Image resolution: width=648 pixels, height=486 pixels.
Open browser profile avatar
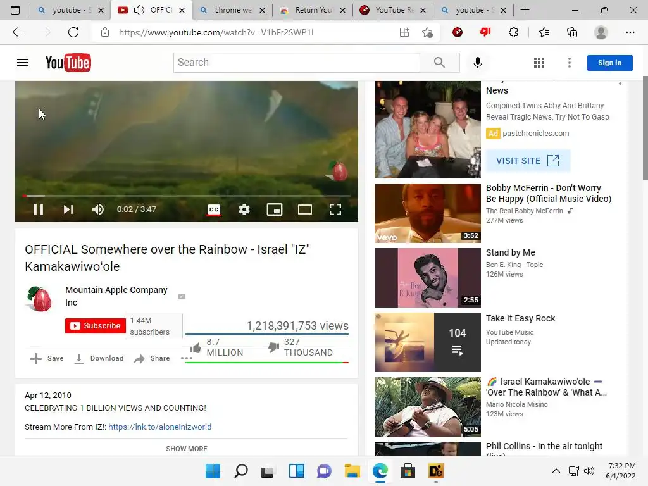(601, 32)
